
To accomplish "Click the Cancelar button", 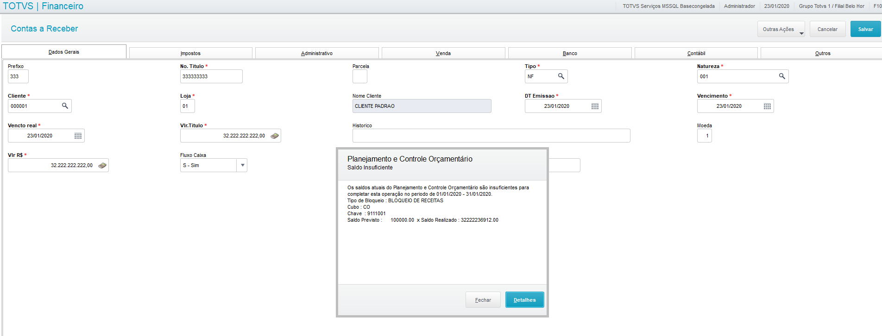I will coord(827,29).
